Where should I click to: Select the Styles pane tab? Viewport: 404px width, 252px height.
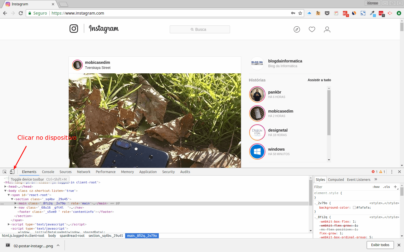coord(320,179)
